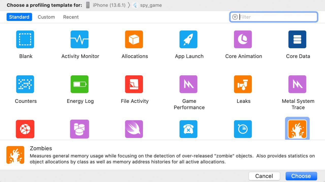Choose the Leaks faucet icon
The height and width of the screenshot is (182, 325).
pos(243,84)
